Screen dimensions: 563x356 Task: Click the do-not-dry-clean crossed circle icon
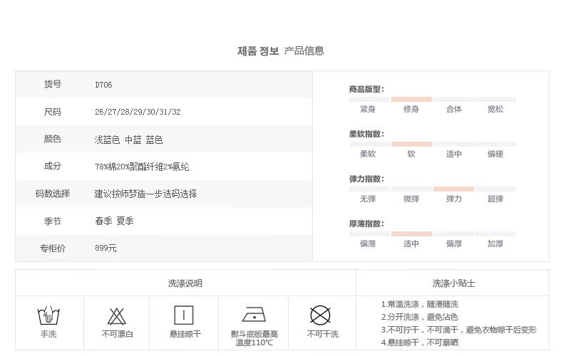pyautogui.click(x=320, y=315)
